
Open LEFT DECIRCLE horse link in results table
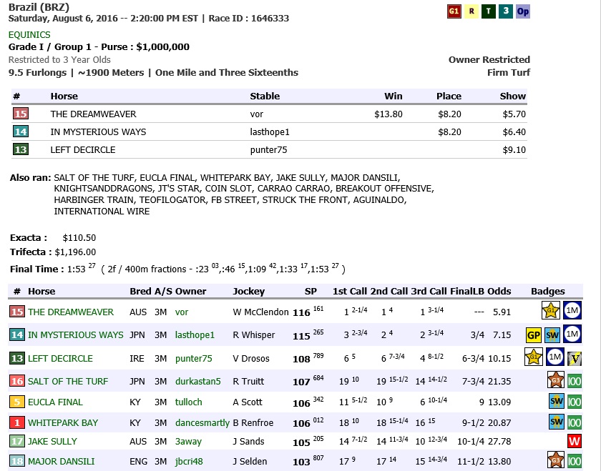pyautogui.click(x=60, y=358)
